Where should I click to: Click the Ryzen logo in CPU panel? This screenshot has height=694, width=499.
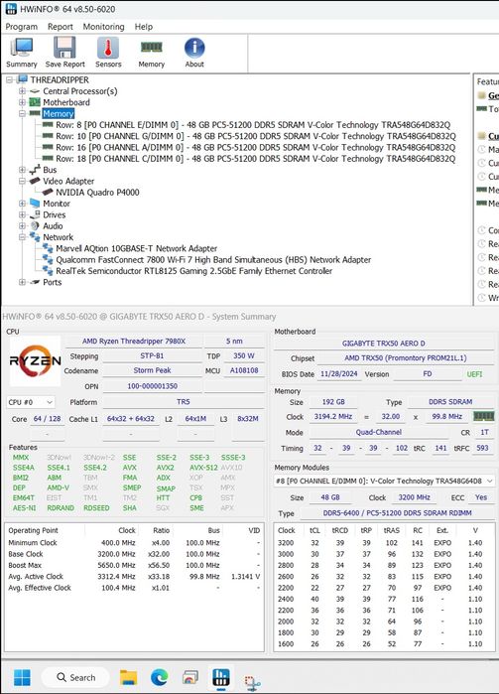[x=35, y=360]
